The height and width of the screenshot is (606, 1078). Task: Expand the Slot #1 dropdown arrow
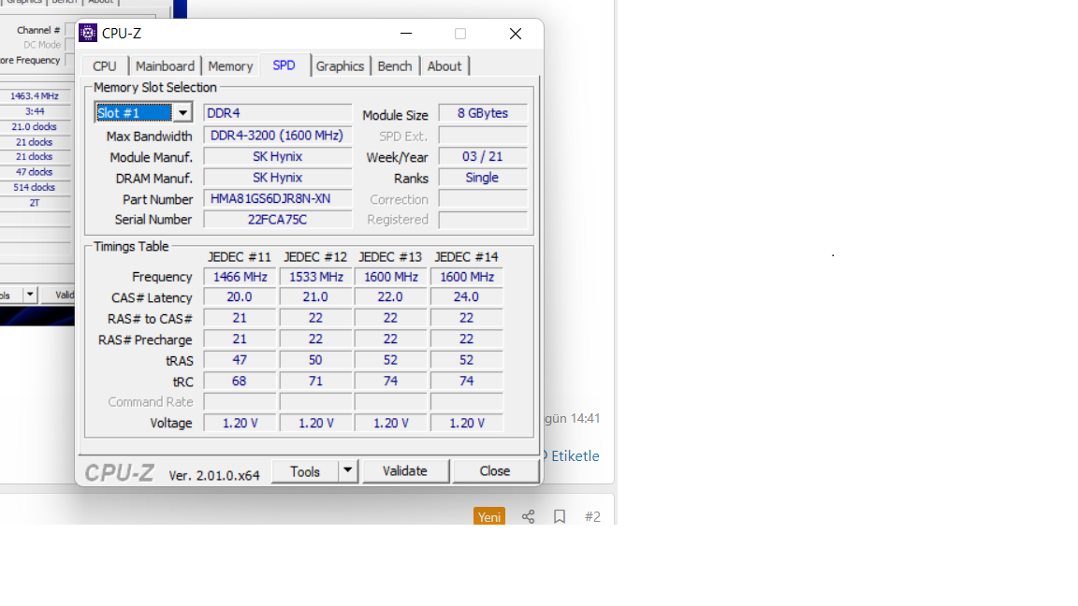182,112
